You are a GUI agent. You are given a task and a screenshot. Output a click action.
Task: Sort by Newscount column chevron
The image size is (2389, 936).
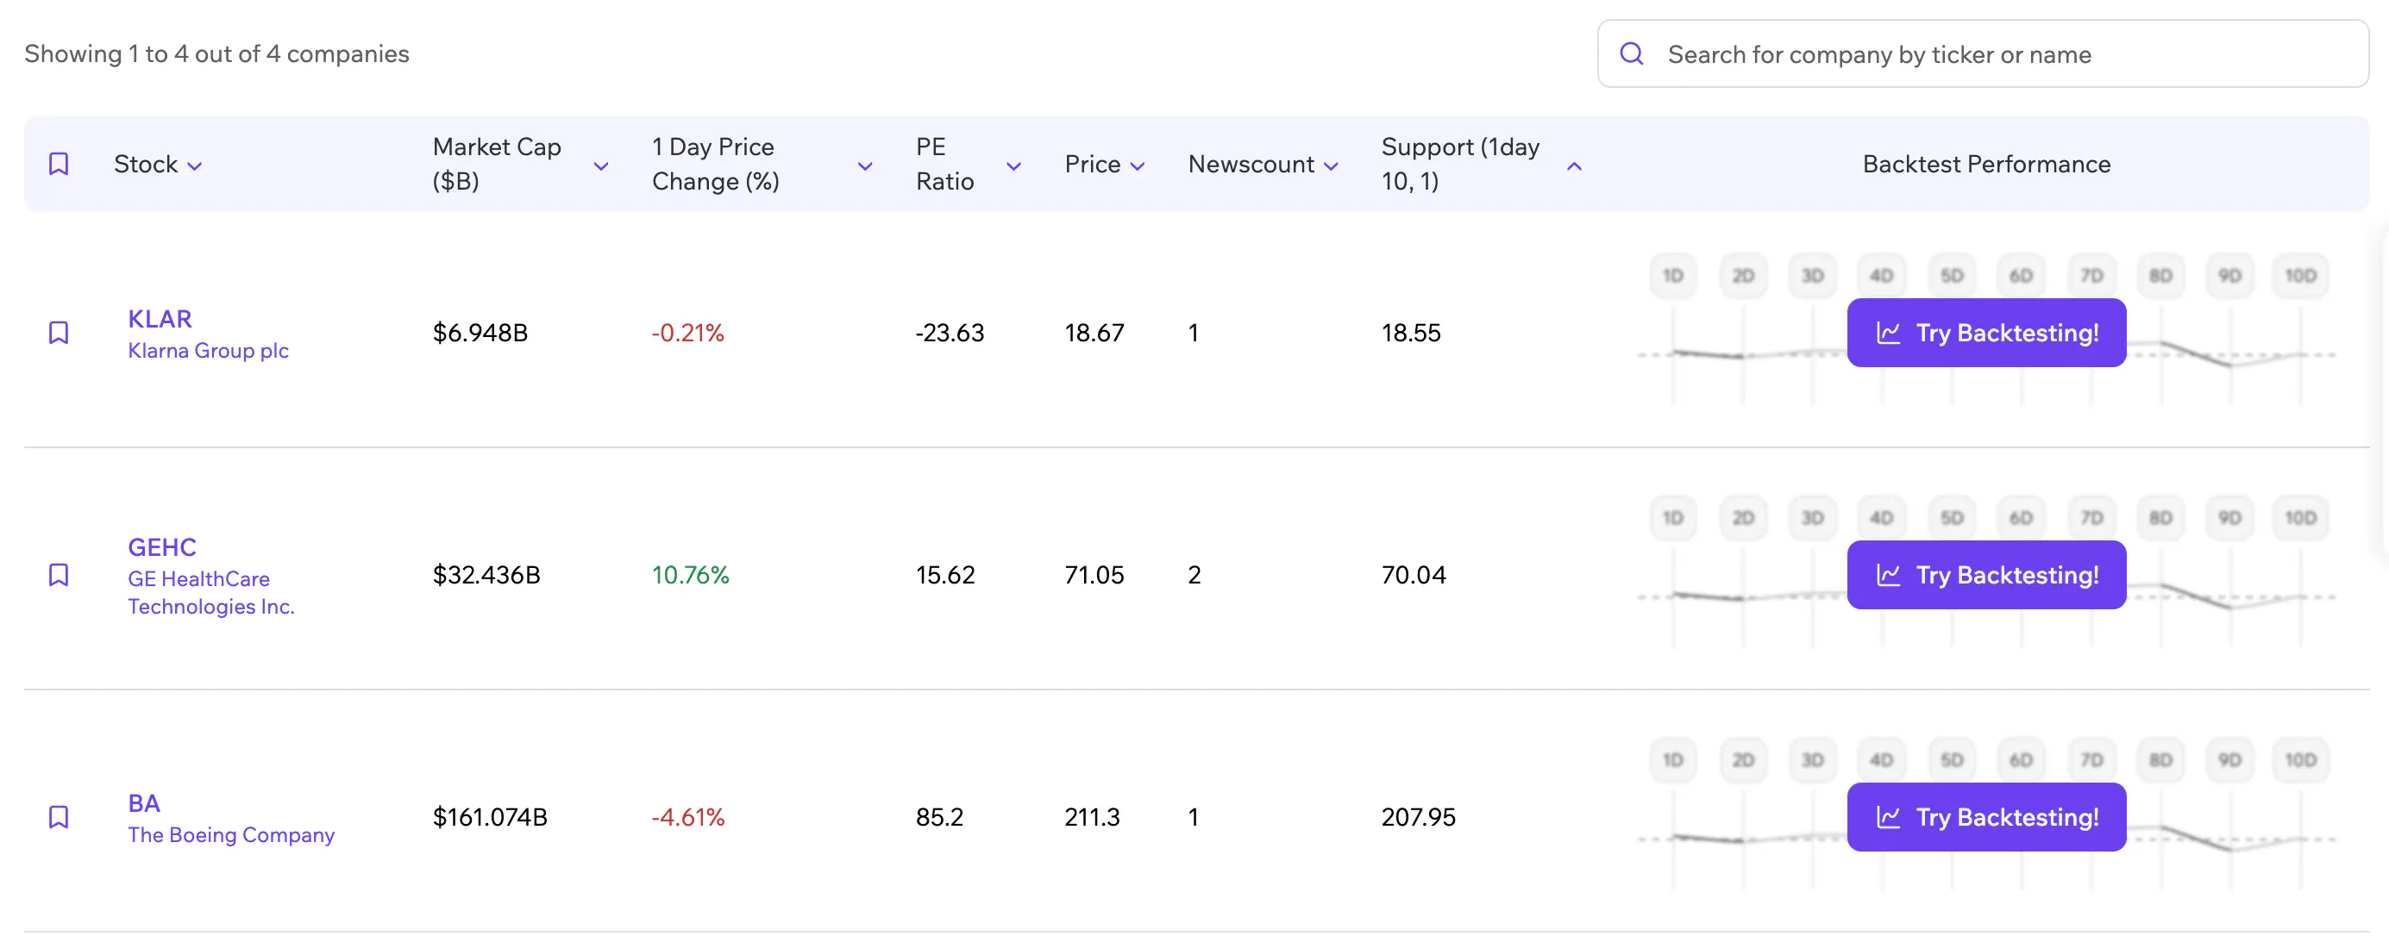[1331, 165]
